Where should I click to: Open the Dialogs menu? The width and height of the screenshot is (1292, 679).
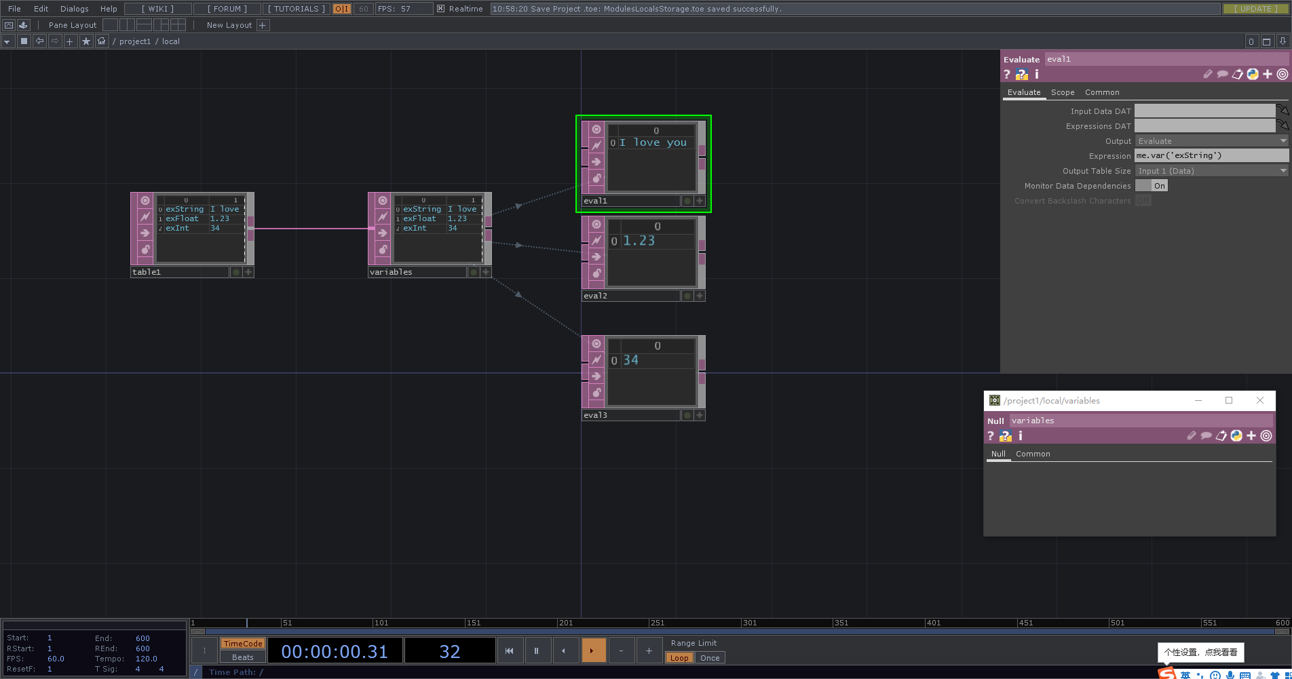click(x=73, y=9)
